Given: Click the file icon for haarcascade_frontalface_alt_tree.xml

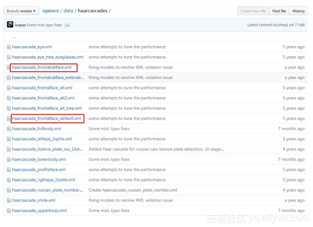Looking at the screenshot, I should 9,109.
